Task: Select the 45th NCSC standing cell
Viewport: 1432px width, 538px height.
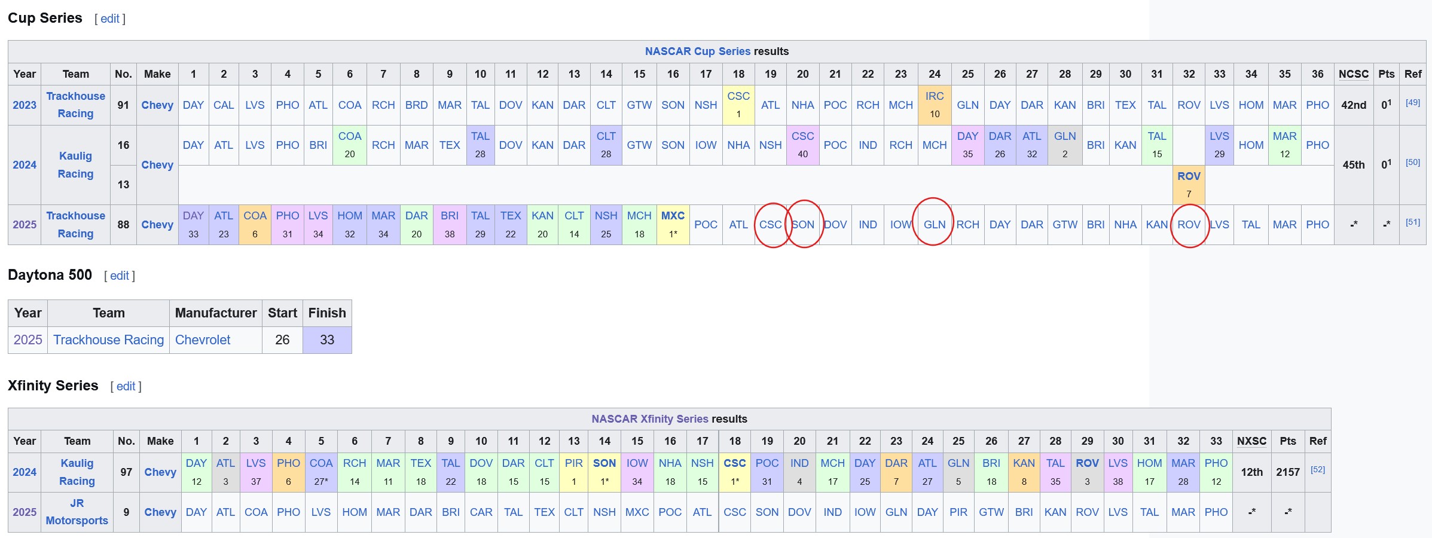Action: [x=1354, y=165]
